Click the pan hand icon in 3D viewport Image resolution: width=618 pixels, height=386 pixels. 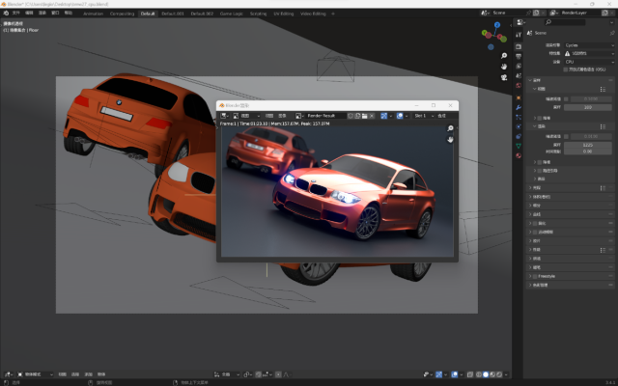point(504,69)
